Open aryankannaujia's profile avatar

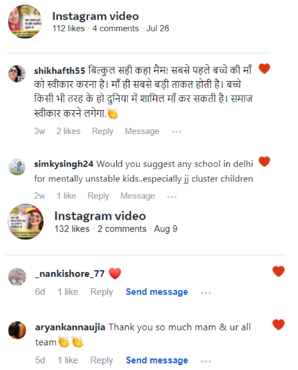click(17, 330)
